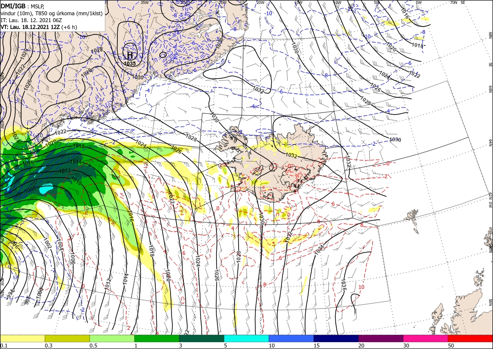Click the legend value '0.3'
The height and width of the screenshot is (349, 493).
[48, 346]
